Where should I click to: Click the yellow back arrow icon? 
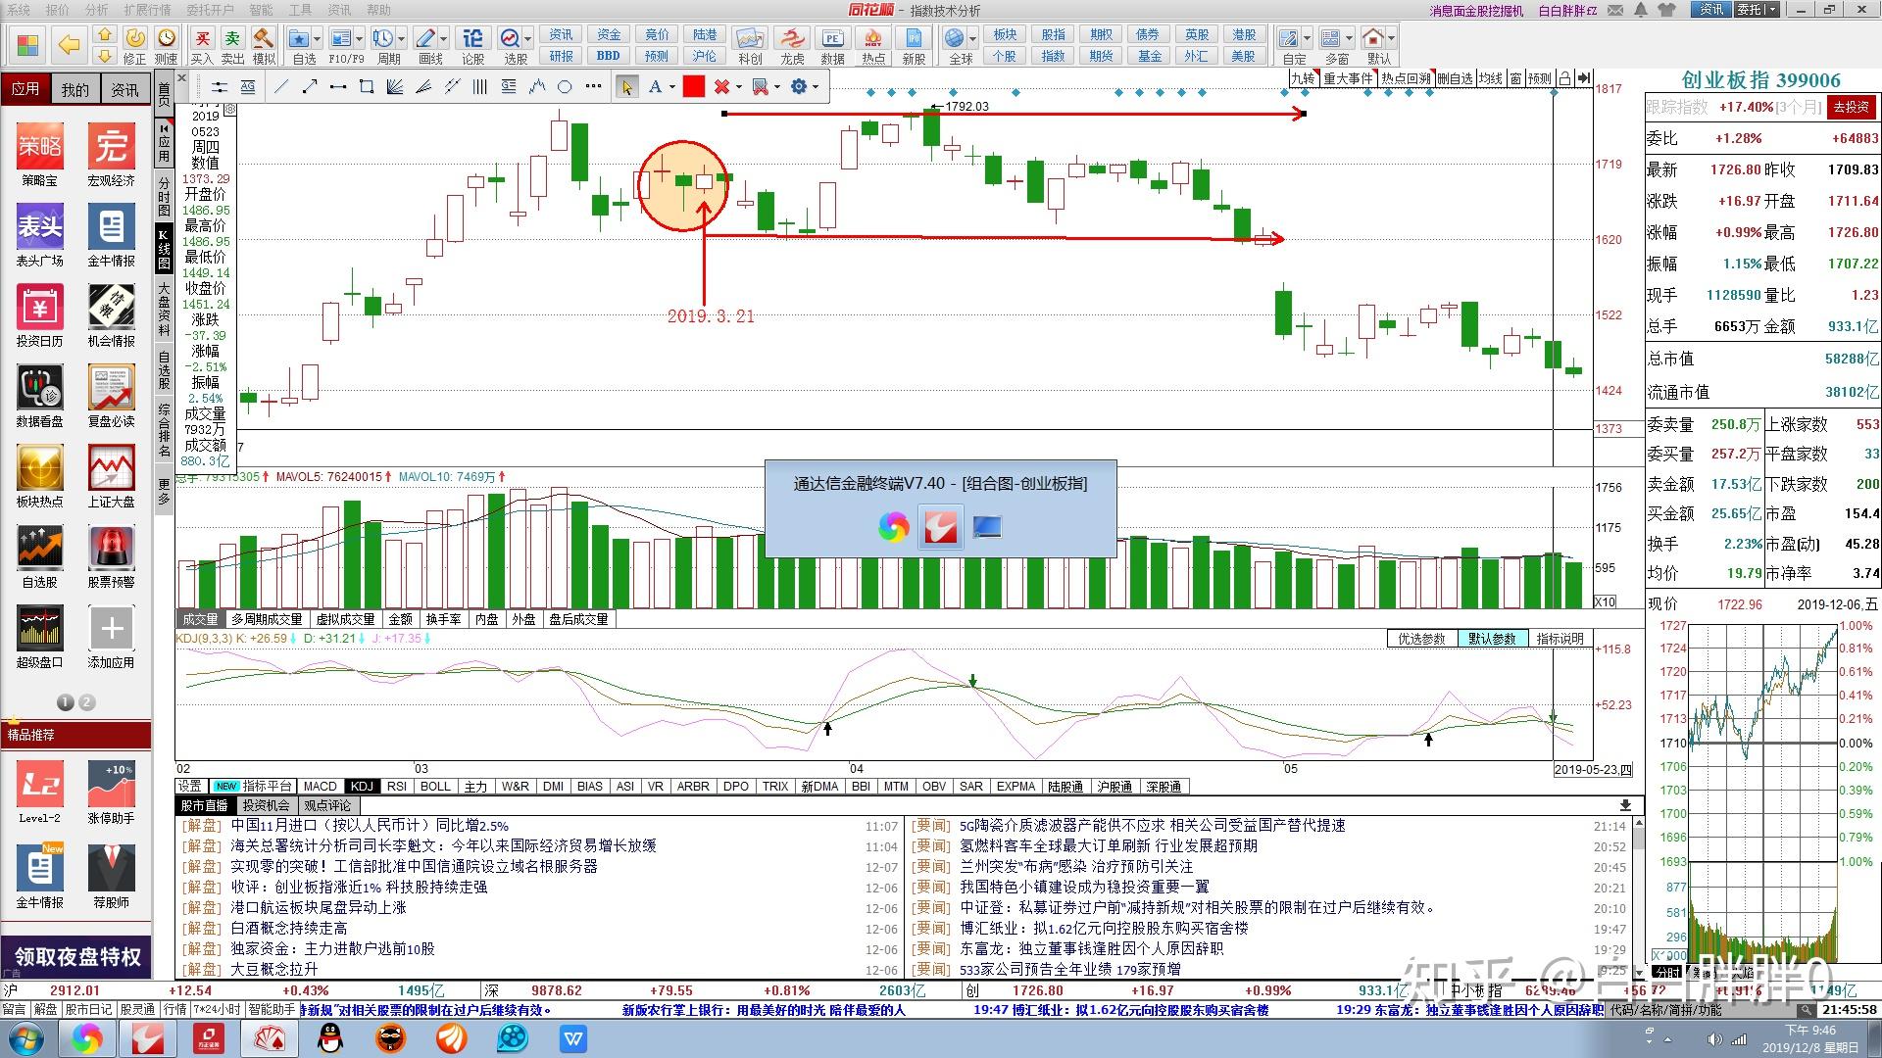coord(69,45)
